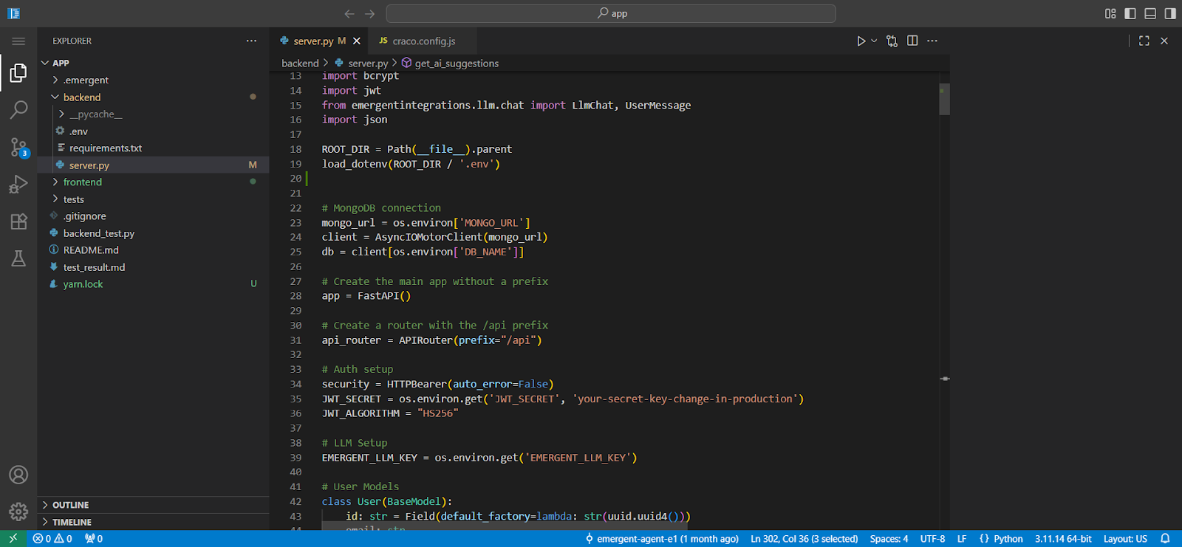This screenshot has height=547, width=1182.
Task: Open the Search view in activity bar
Action: 18,110
